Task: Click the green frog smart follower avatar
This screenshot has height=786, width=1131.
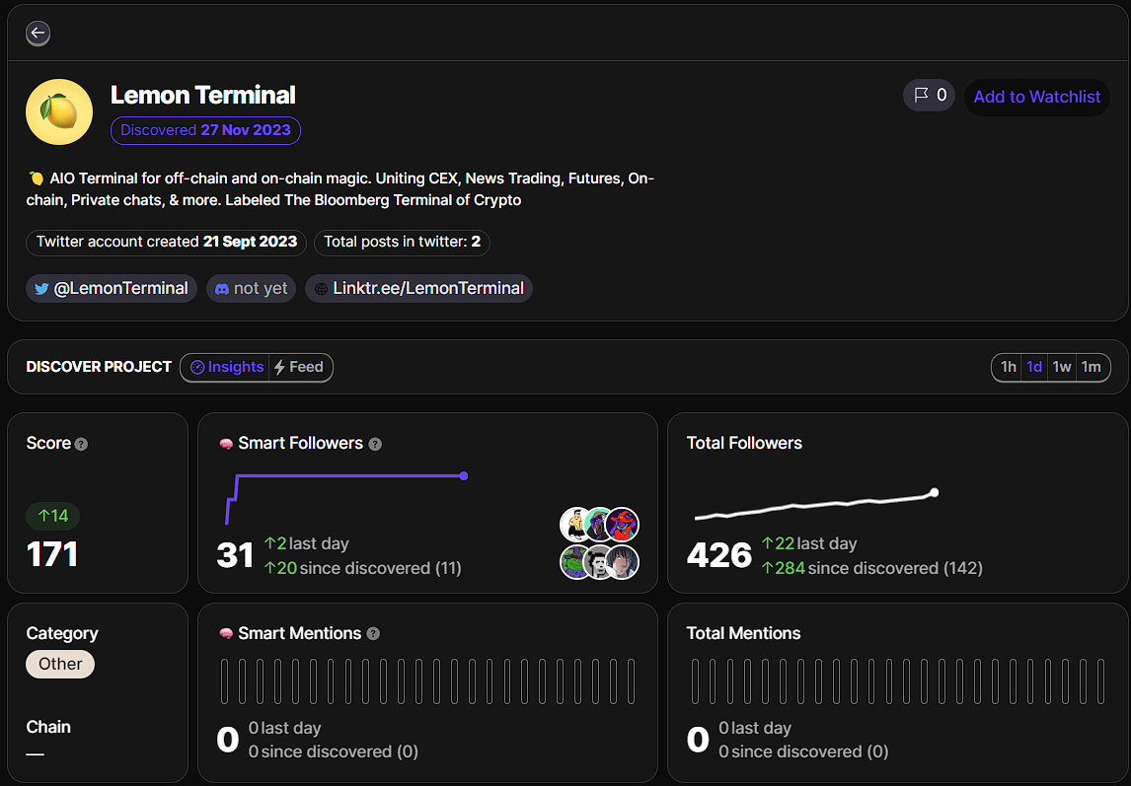Action: pos(577,562)
